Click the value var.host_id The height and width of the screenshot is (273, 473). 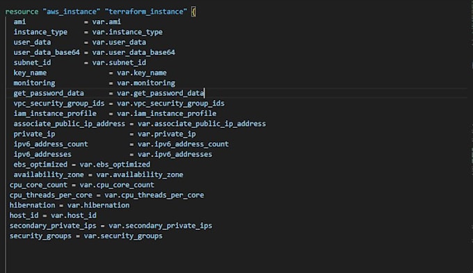(74, 215)
